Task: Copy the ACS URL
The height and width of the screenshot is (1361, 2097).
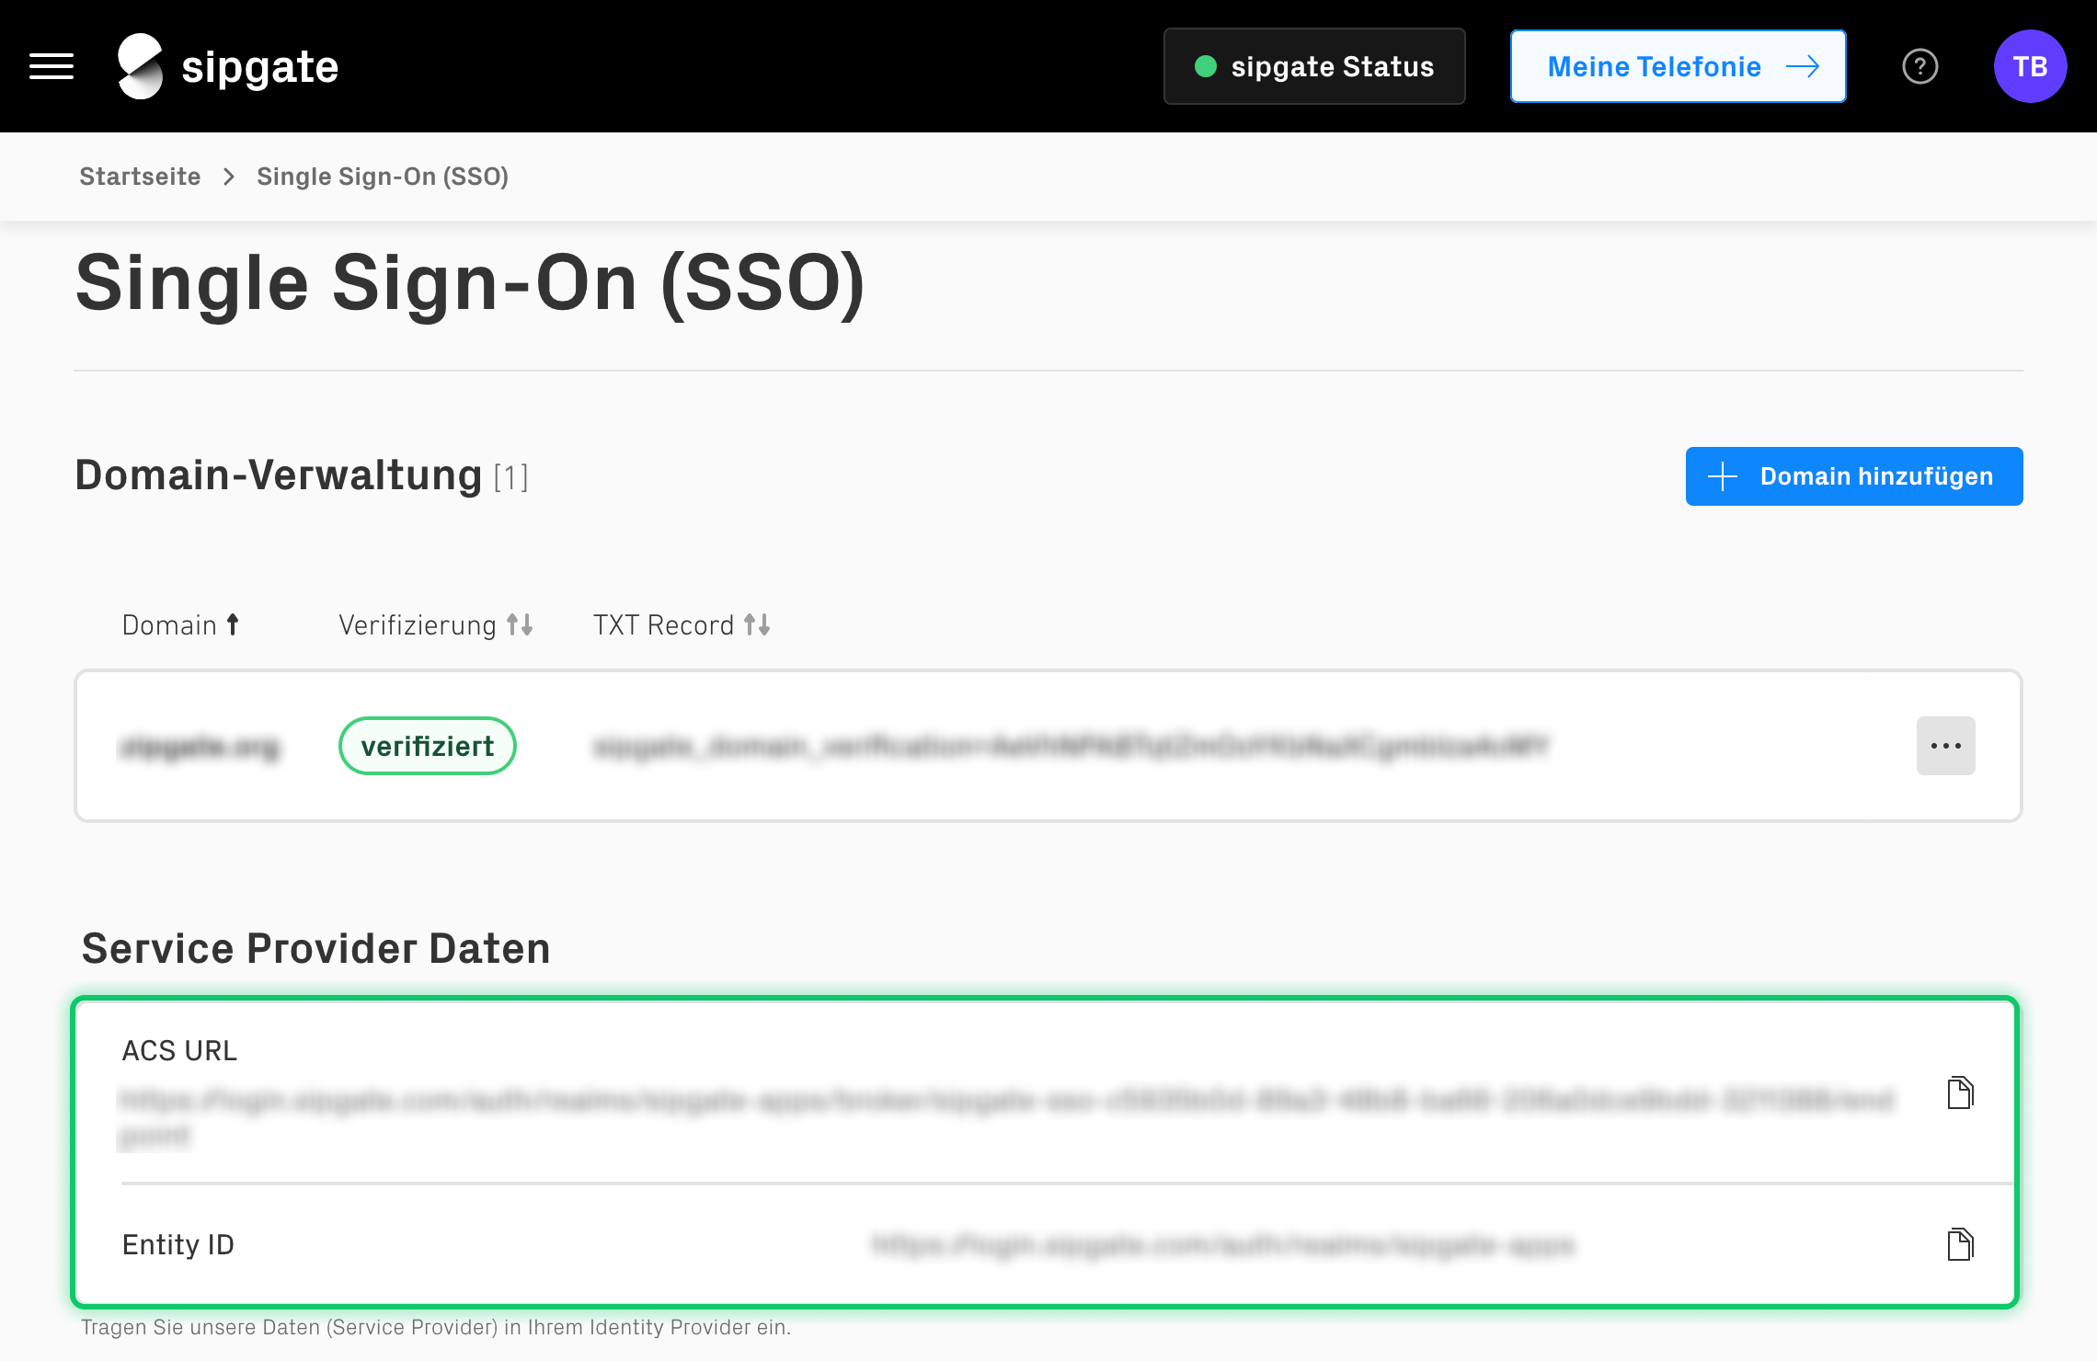Action: (x=1960, y=1092)
